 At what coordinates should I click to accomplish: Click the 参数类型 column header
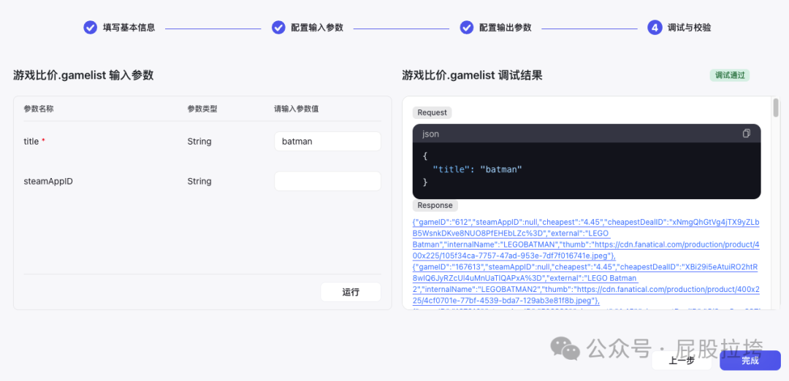pyautogui.click(x=202, y=108)
